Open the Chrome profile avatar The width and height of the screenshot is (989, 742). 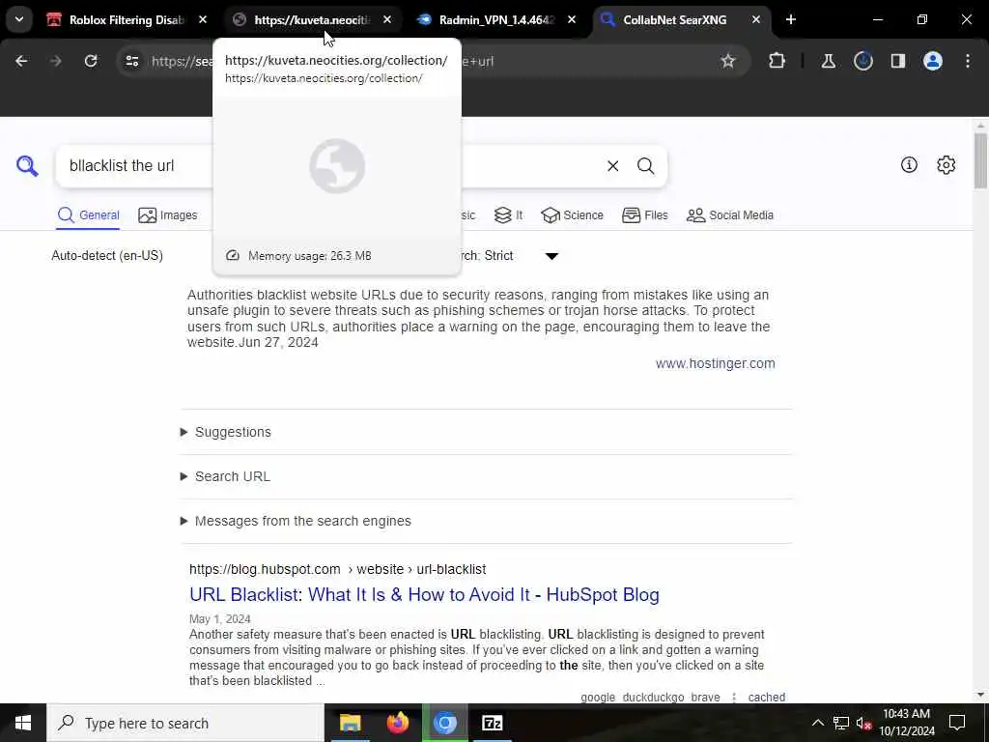click(933, 61)
